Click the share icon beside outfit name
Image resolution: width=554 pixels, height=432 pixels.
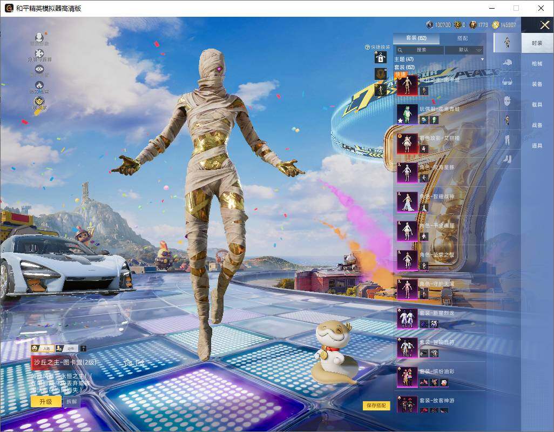pos(140,362)
